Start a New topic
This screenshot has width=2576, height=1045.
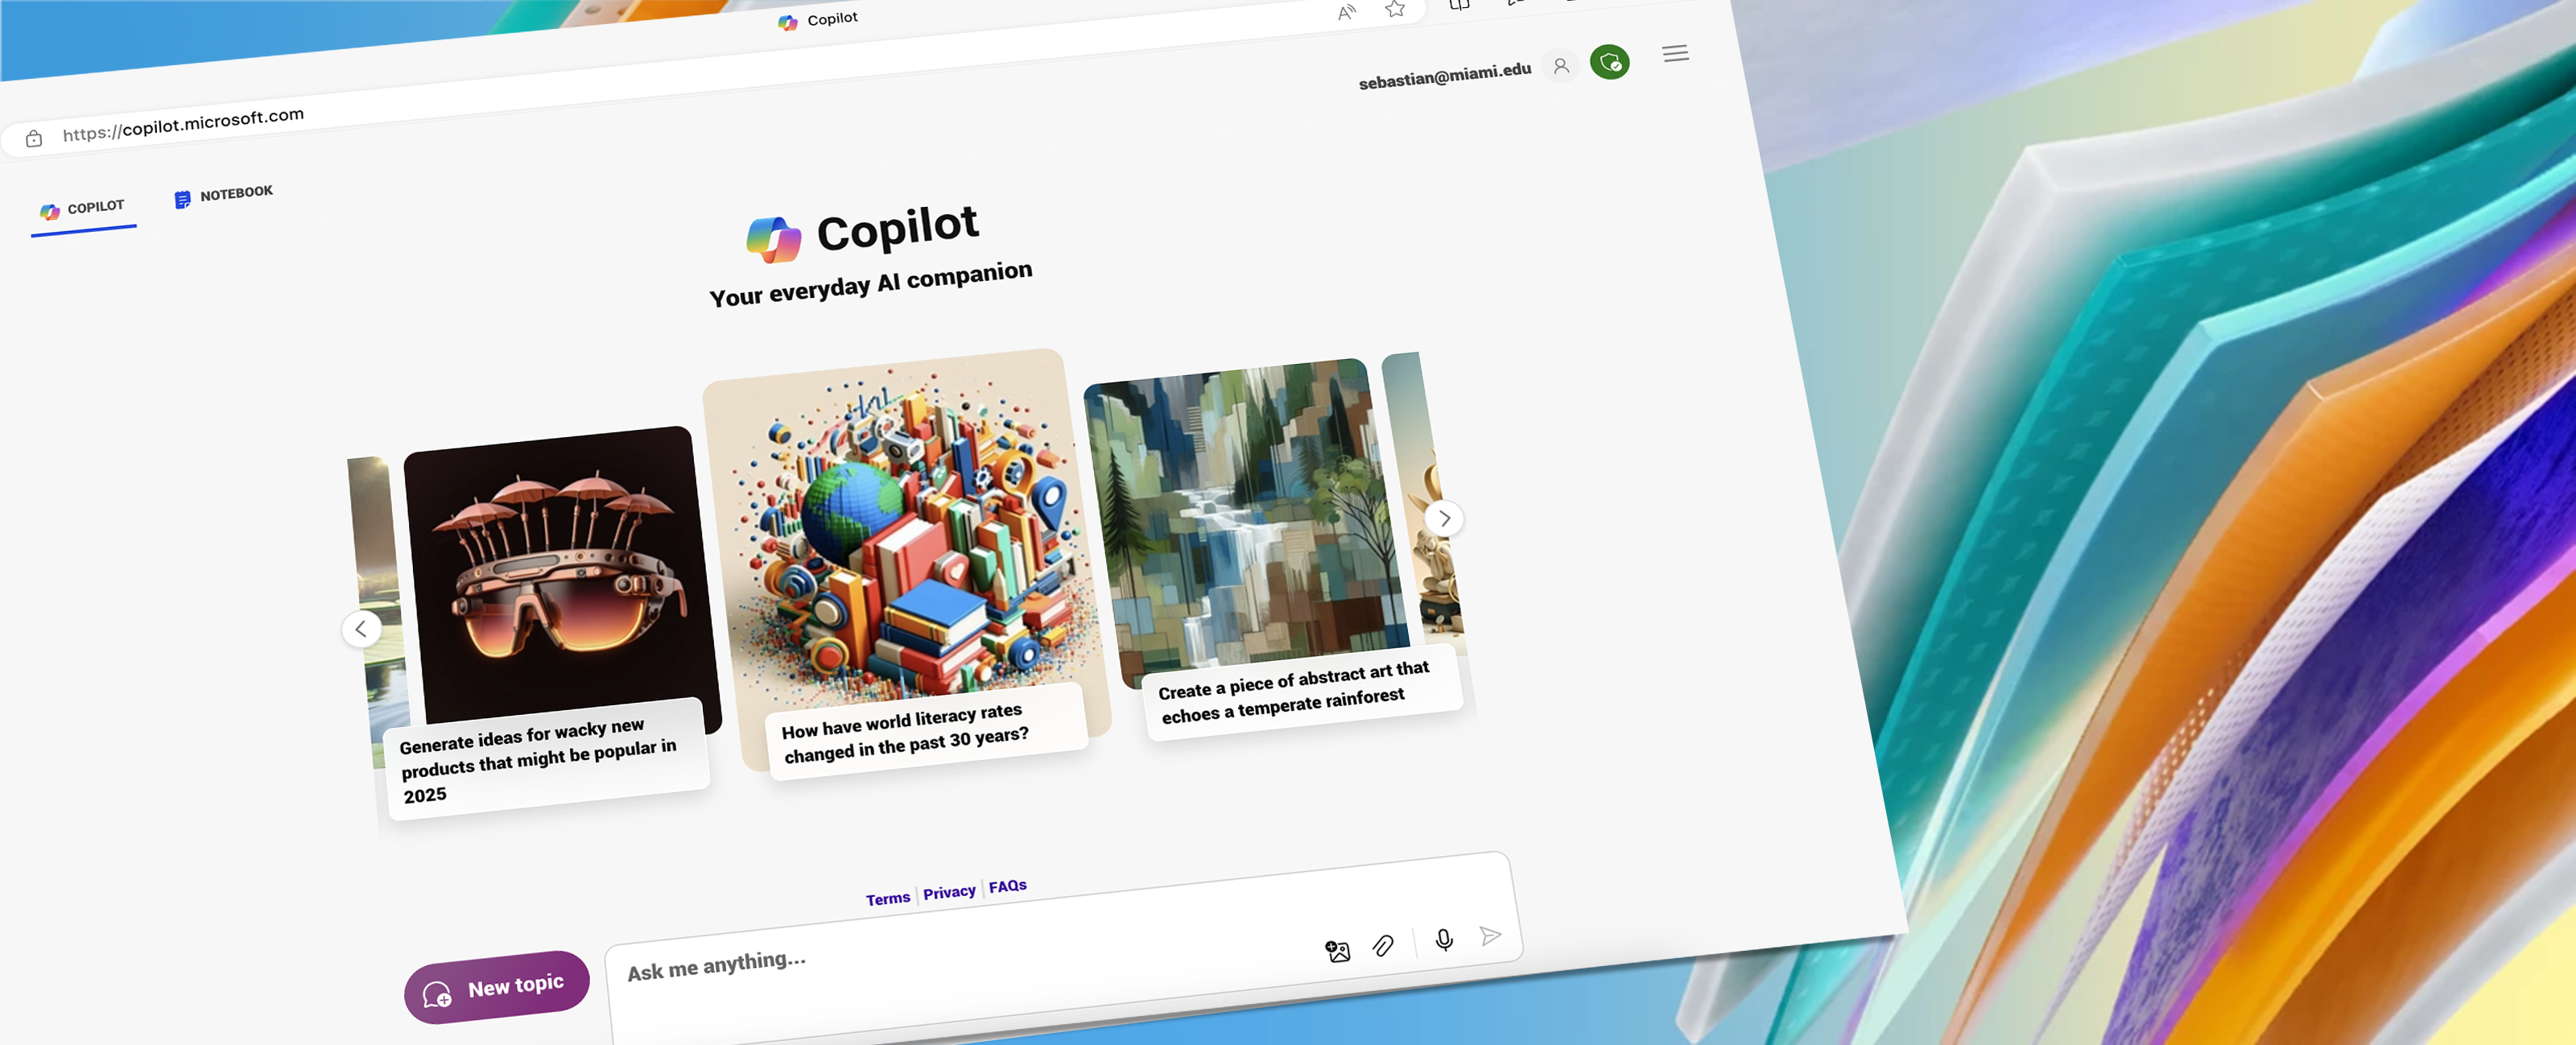(x=496, y=987)
